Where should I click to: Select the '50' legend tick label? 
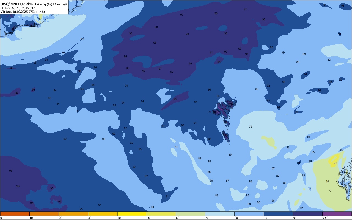click(148, 218)
